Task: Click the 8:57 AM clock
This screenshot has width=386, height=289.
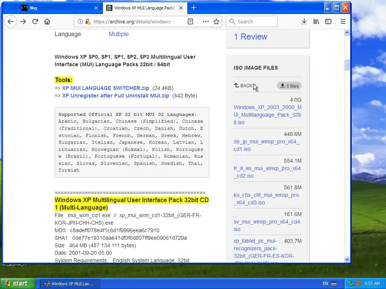Action: (372, 283)
